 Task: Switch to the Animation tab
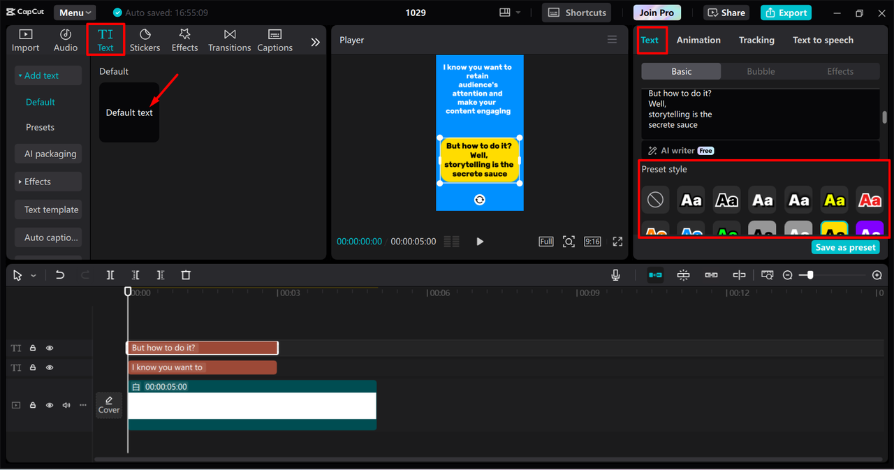pos(698,40)
